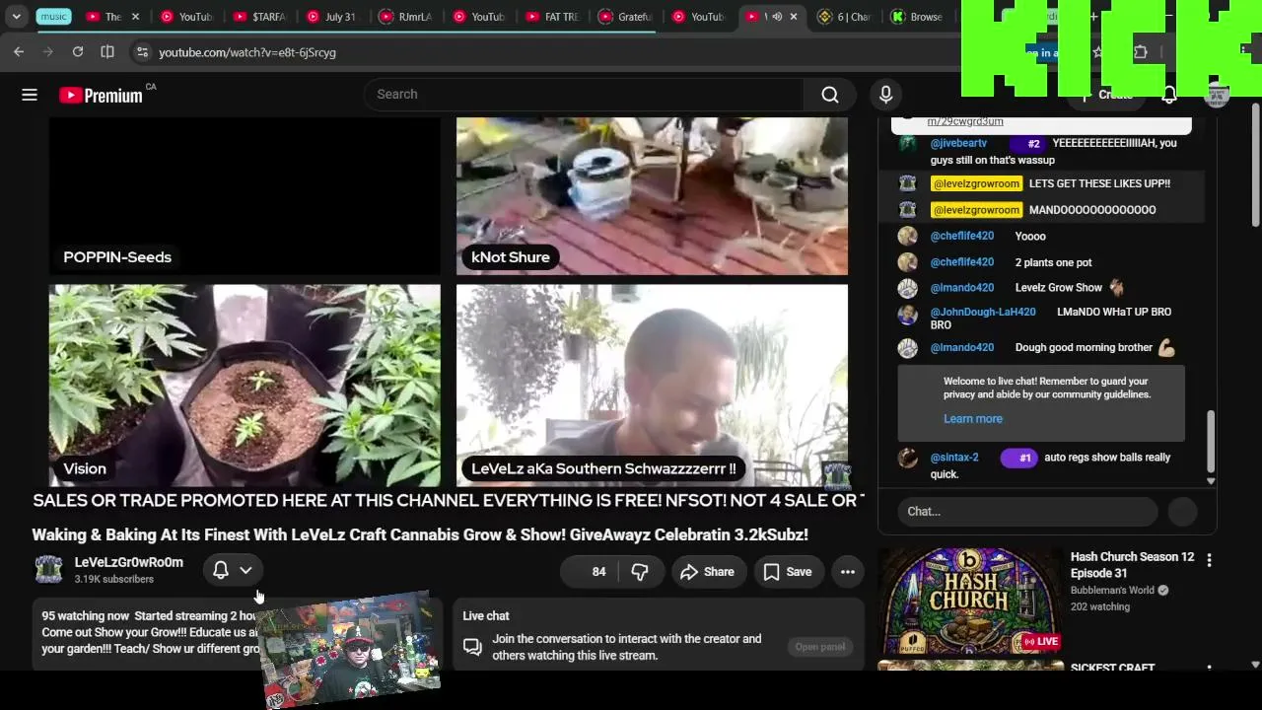Share this live stream
Viewport: 1262px width, 710px height.
pyautogui.click(x=707, y=572)
